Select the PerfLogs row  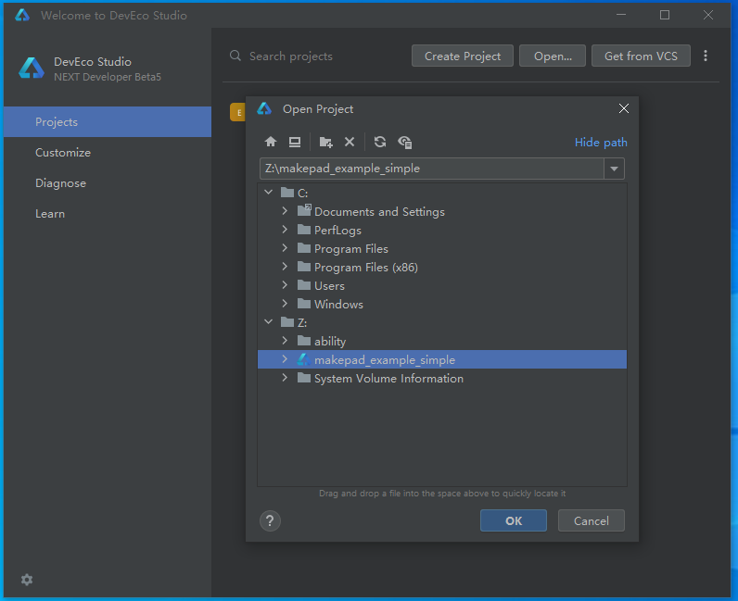442,230
